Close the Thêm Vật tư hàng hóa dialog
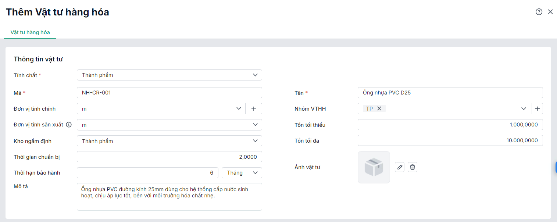The width and height of the screenshot is (557, 222). pyautogui.click(x=550, y=12)
